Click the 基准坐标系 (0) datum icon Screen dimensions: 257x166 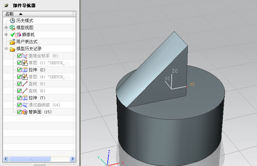[25, 56]
